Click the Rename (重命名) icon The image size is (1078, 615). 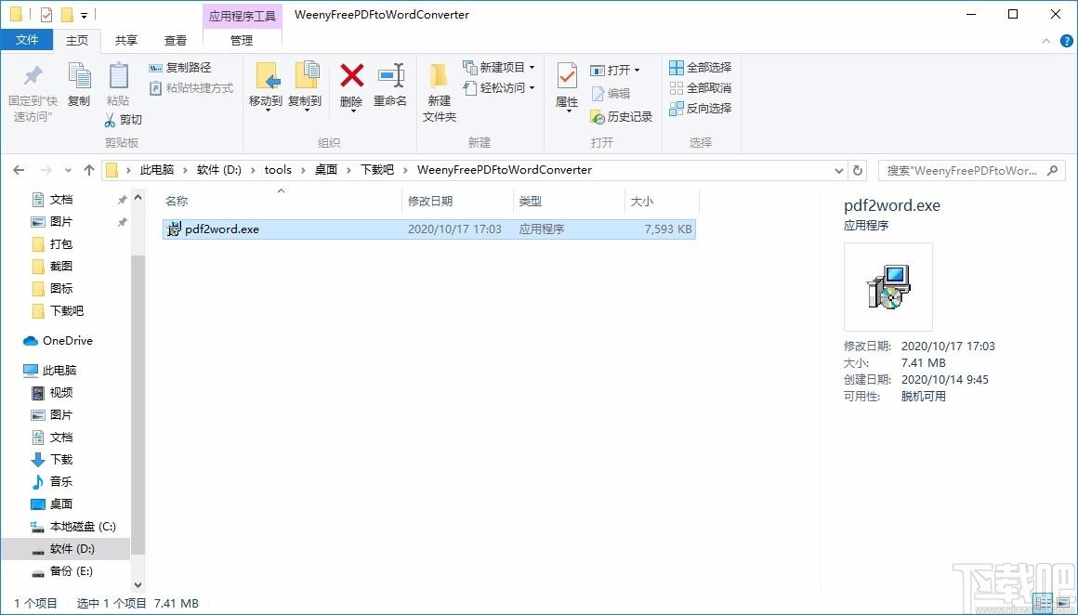click(390, 75)
